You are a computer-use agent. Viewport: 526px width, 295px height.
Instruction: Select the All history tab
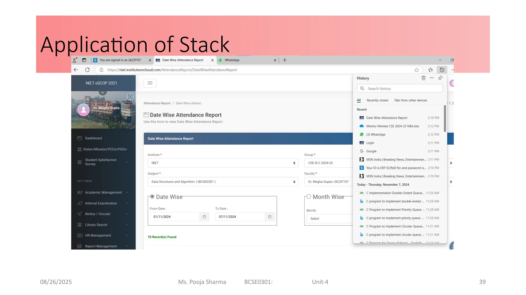pos(359,100)
